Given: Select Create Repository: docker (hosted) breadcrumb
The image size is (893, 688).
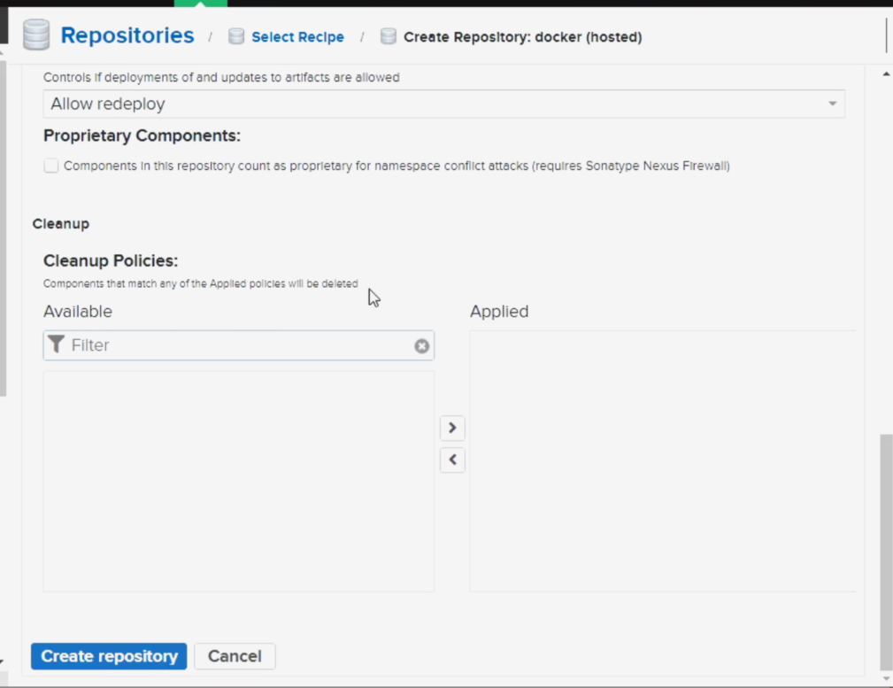Looking at the screenshot, I should pyautogui.click(x=523, y=37).
